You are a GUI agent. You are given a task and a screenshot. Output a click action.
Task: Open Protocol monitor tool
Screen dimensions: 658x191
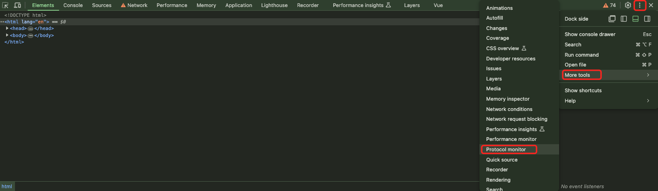click(519, 149)
